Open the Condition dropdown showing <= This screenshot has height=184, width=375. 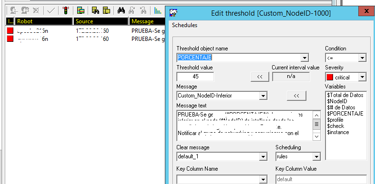(362, 58)
